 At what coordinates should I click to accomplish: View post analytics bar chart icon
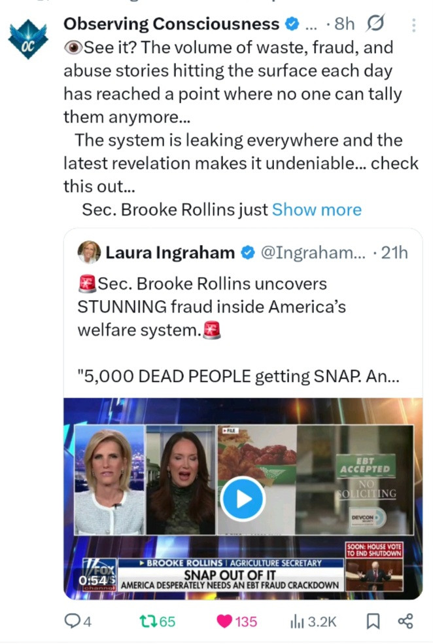(298, 621)
